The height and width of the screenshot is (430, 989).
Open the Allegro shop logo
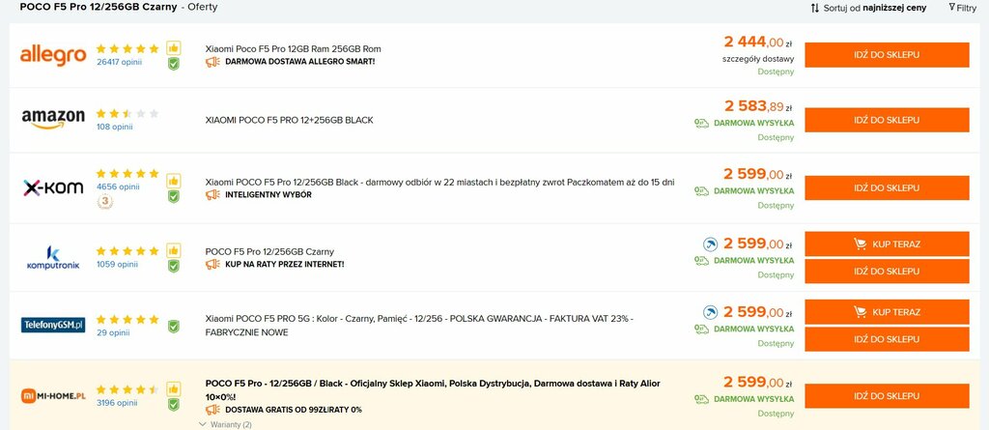pos(53,56)
